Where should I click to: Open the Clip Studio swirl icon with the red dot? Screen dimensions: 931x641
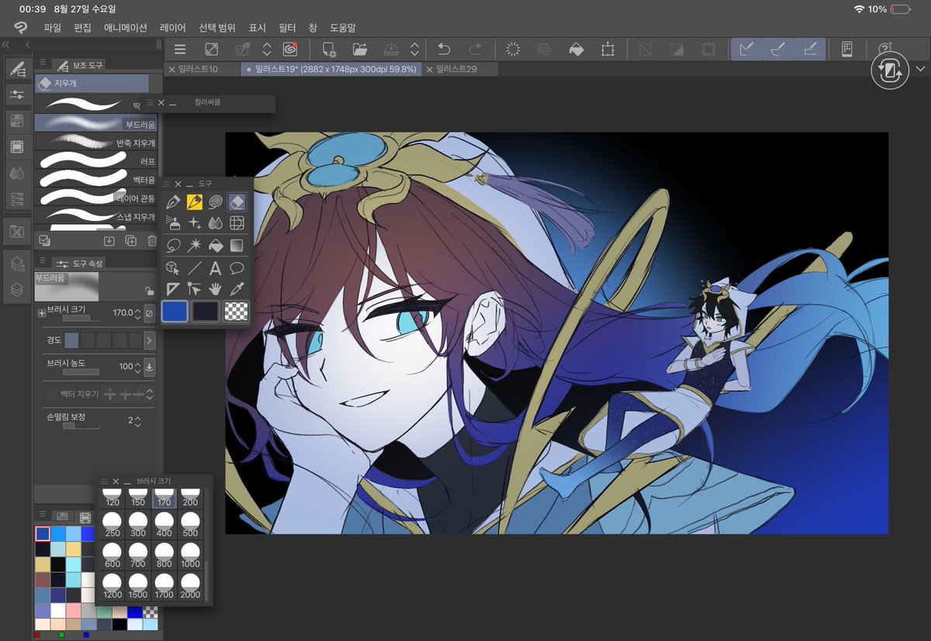click(290, 50)
